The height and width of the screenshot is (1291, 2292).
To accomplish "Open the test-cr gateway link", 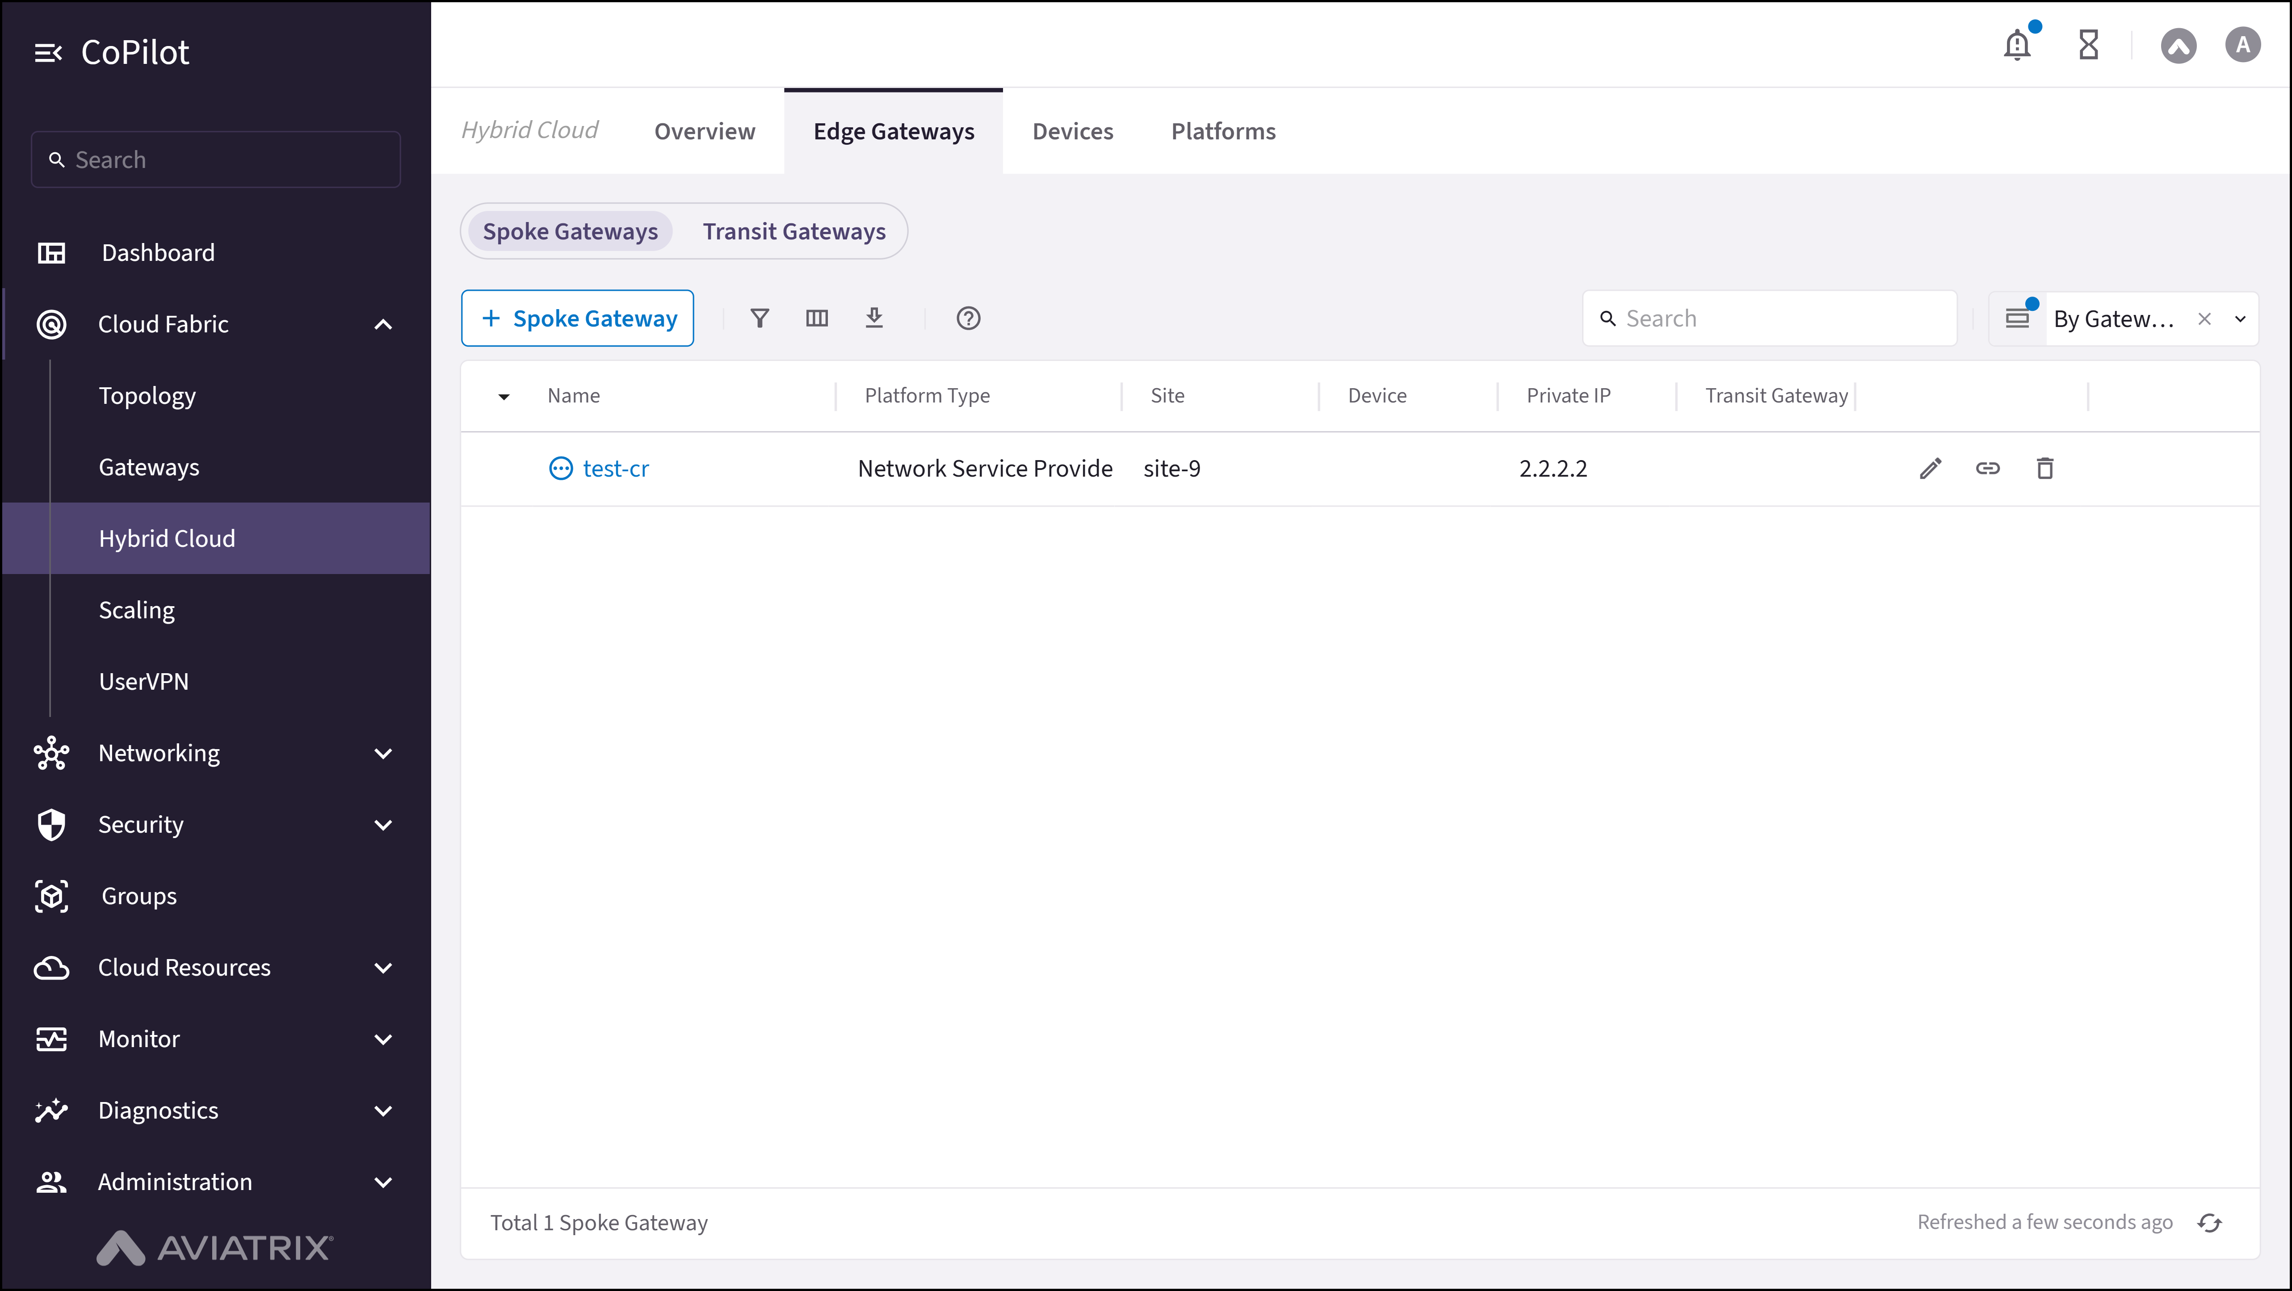I will pyautogui.click(x=615, y=468).
